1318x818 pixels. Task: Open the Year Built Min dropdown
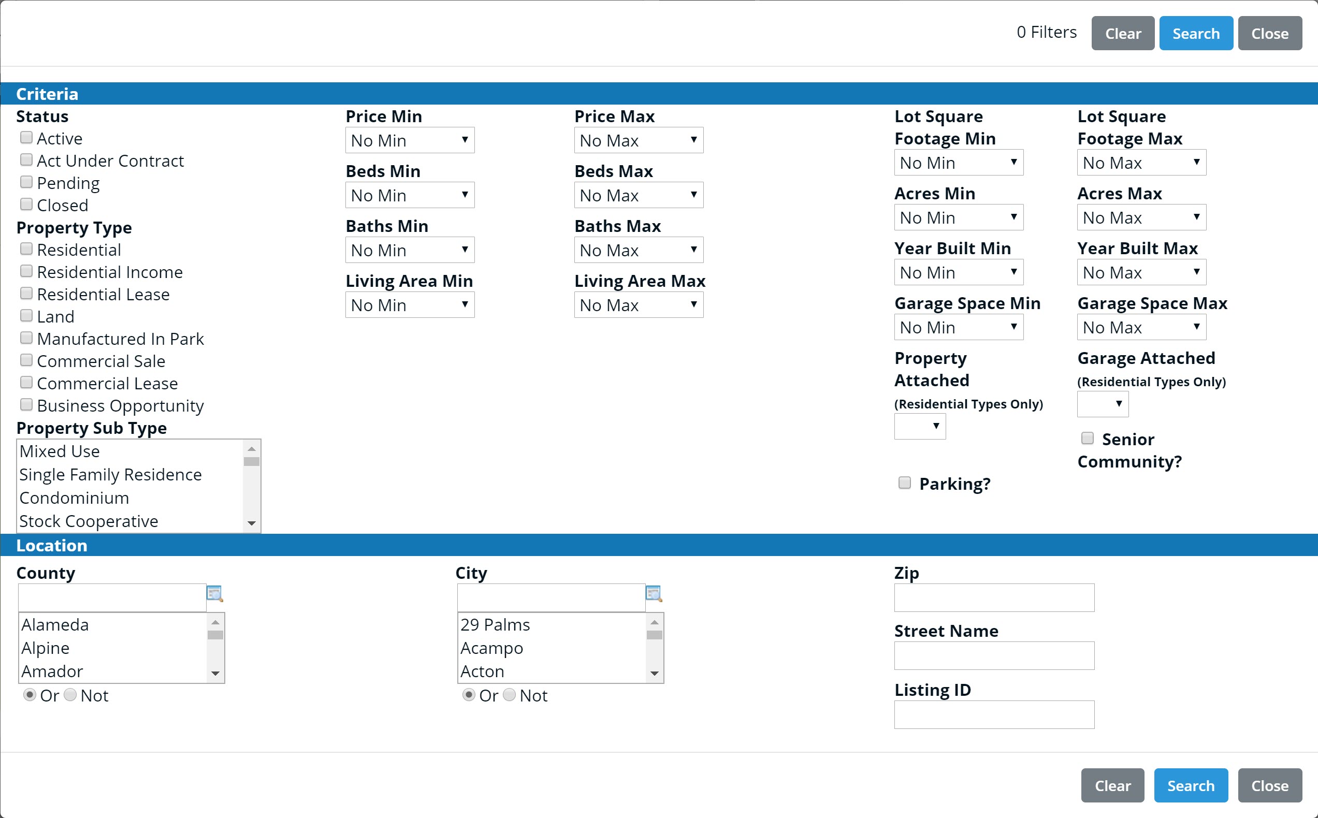[x=958, y=273]
